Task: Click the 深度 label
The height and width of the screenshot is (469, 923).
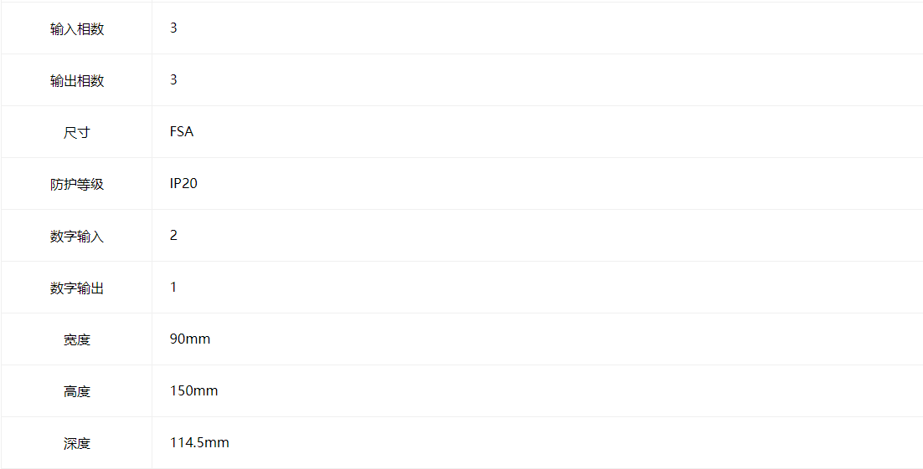Action: [76, 443]
